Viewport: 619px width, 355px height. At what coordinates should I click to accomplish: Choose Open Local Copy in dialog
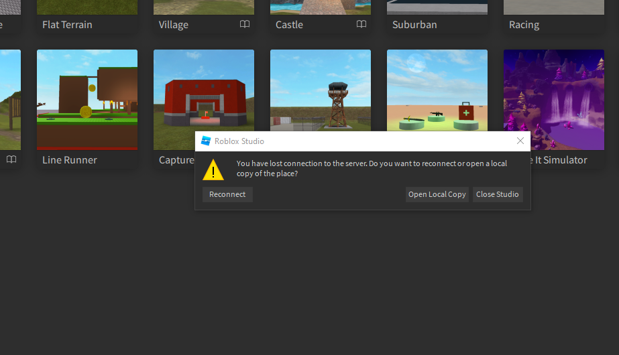[x=437, y=194]
